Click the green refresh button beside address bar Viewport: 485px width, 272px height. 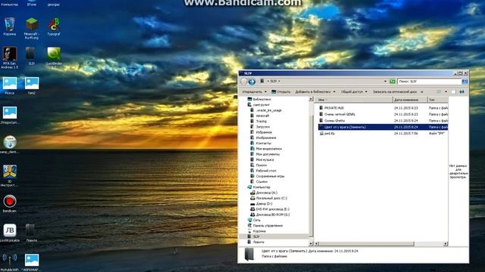393,81
